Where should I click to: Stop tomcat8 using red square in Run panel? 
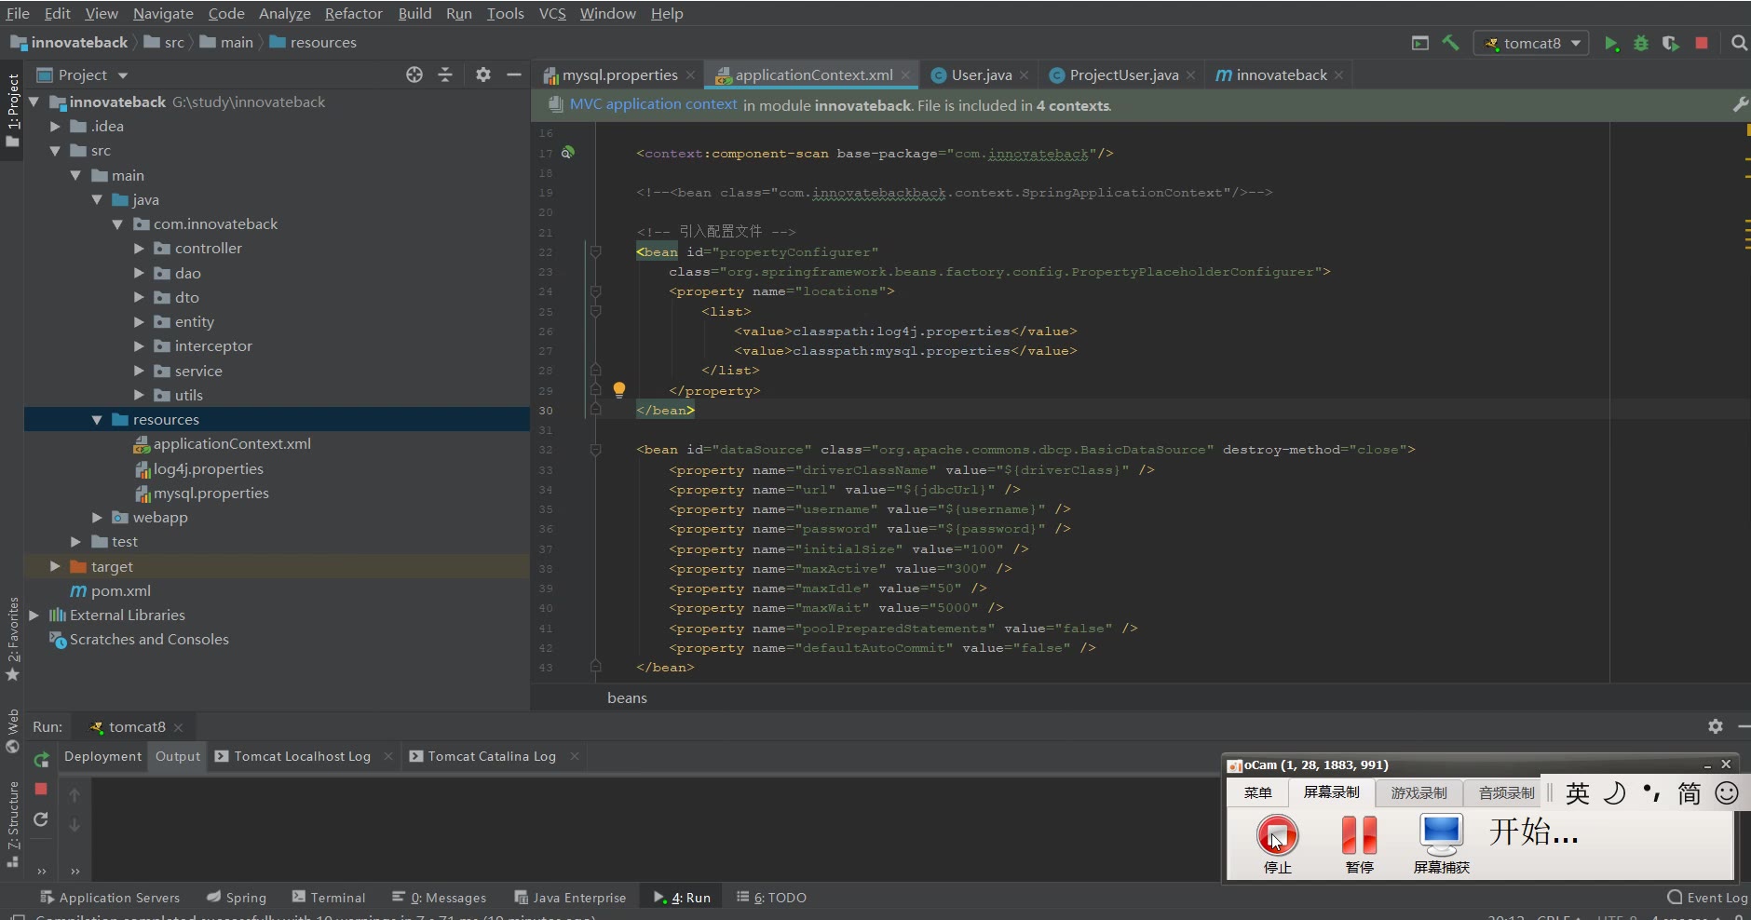[x=41, y=789]
